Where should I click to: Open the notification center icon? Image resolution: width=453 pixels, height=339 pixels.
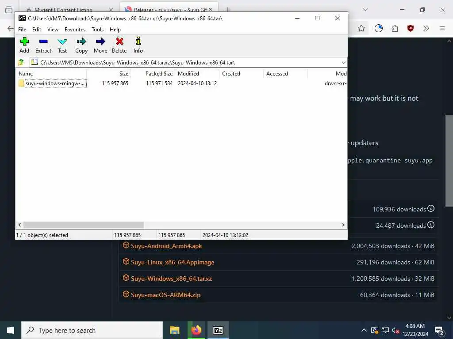point(439,331)
